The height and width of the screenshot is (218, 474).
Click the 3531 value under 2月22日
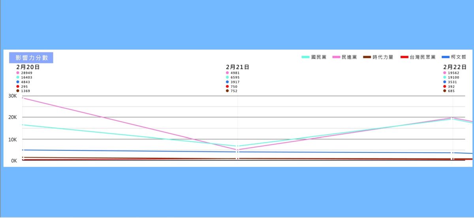[453, 82]
